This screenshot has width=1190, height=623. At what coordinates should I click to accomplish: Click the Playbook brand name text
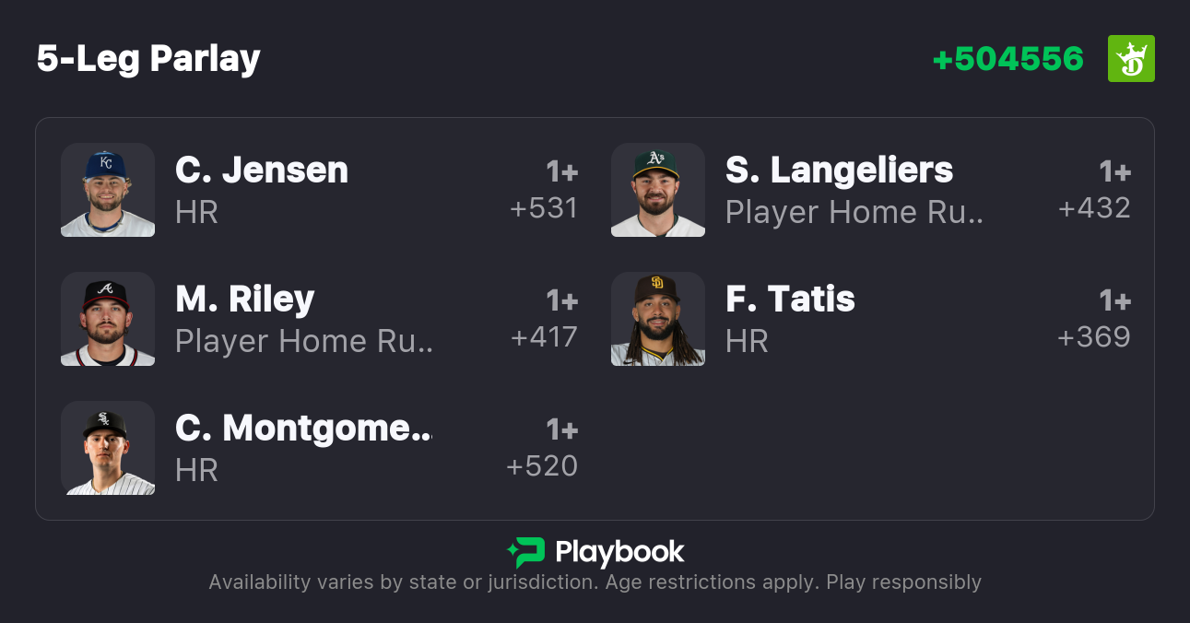[619, 552]
